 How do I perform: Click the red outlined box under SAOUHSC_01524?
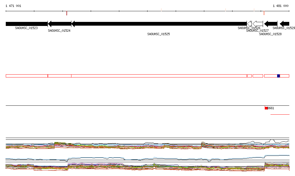point(60,76)
